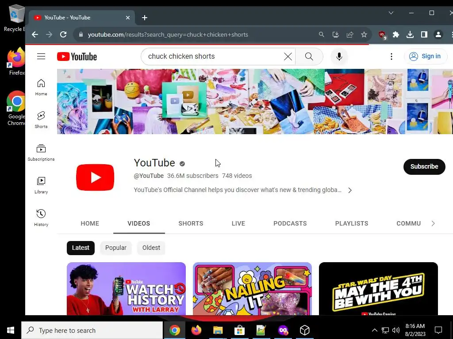Open the notifications center icon
The height and width of the screenshot is (339, 453).
(x=438, y=330)
